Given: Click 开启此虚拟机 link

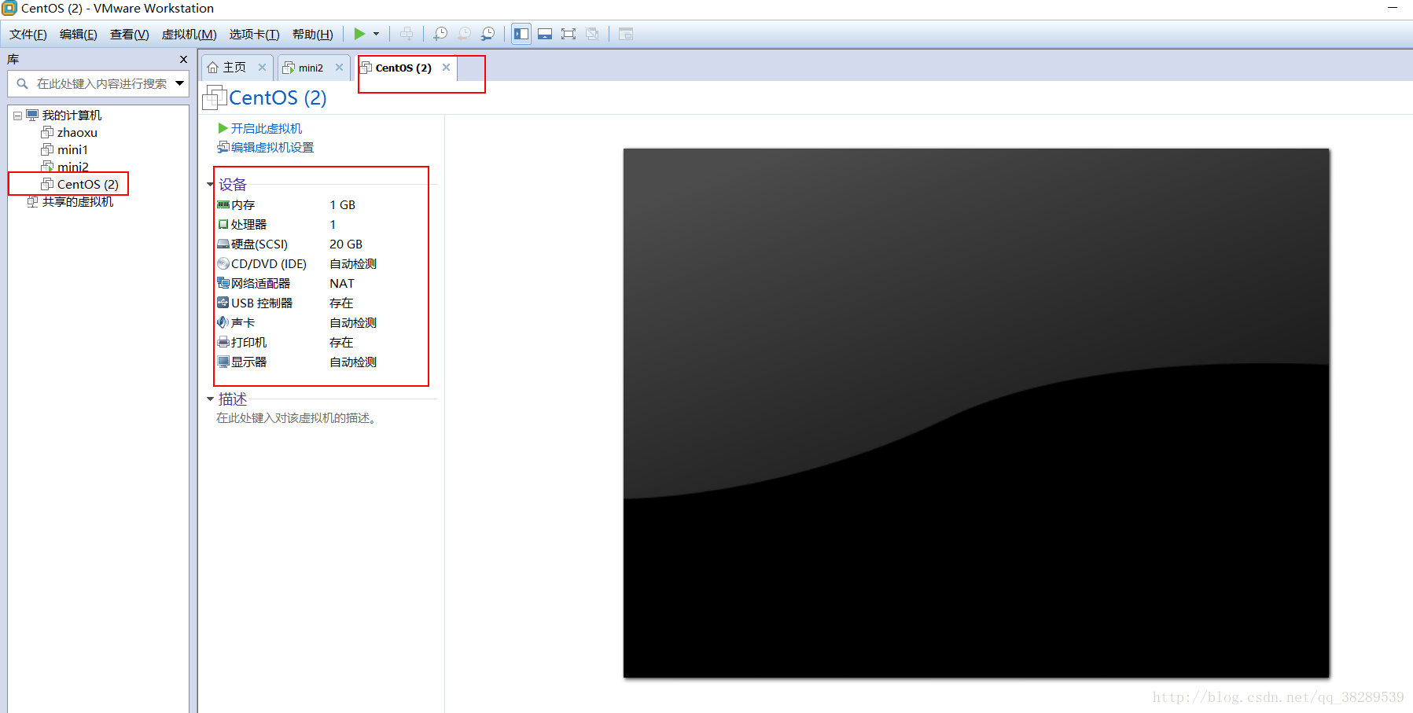Looking at the screenshot, I should (266, 128).
